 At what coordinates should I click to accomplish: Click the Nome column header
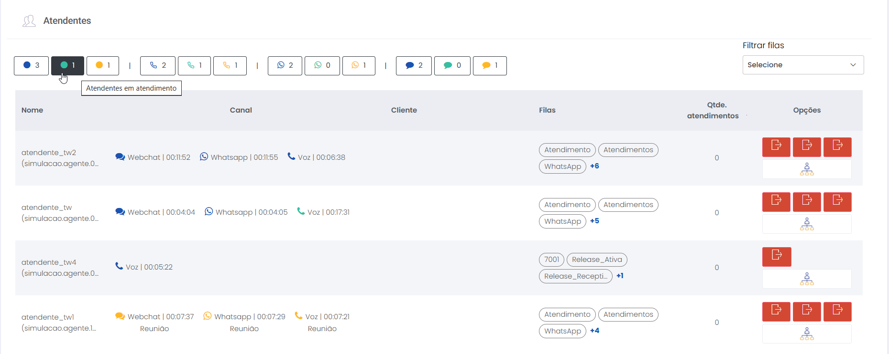click(32, 110)
